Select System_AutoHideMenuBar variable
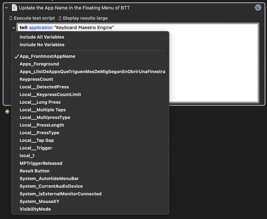 (x=90, y=179)
